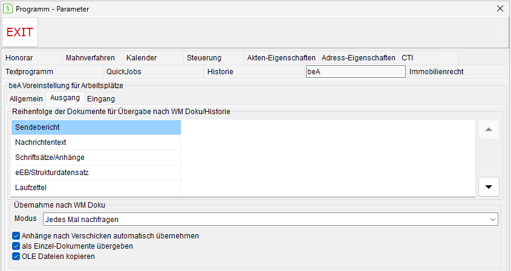Select the Schriftsätze/Anhänge list entry
Screen dimensions: 511x271
96,157
